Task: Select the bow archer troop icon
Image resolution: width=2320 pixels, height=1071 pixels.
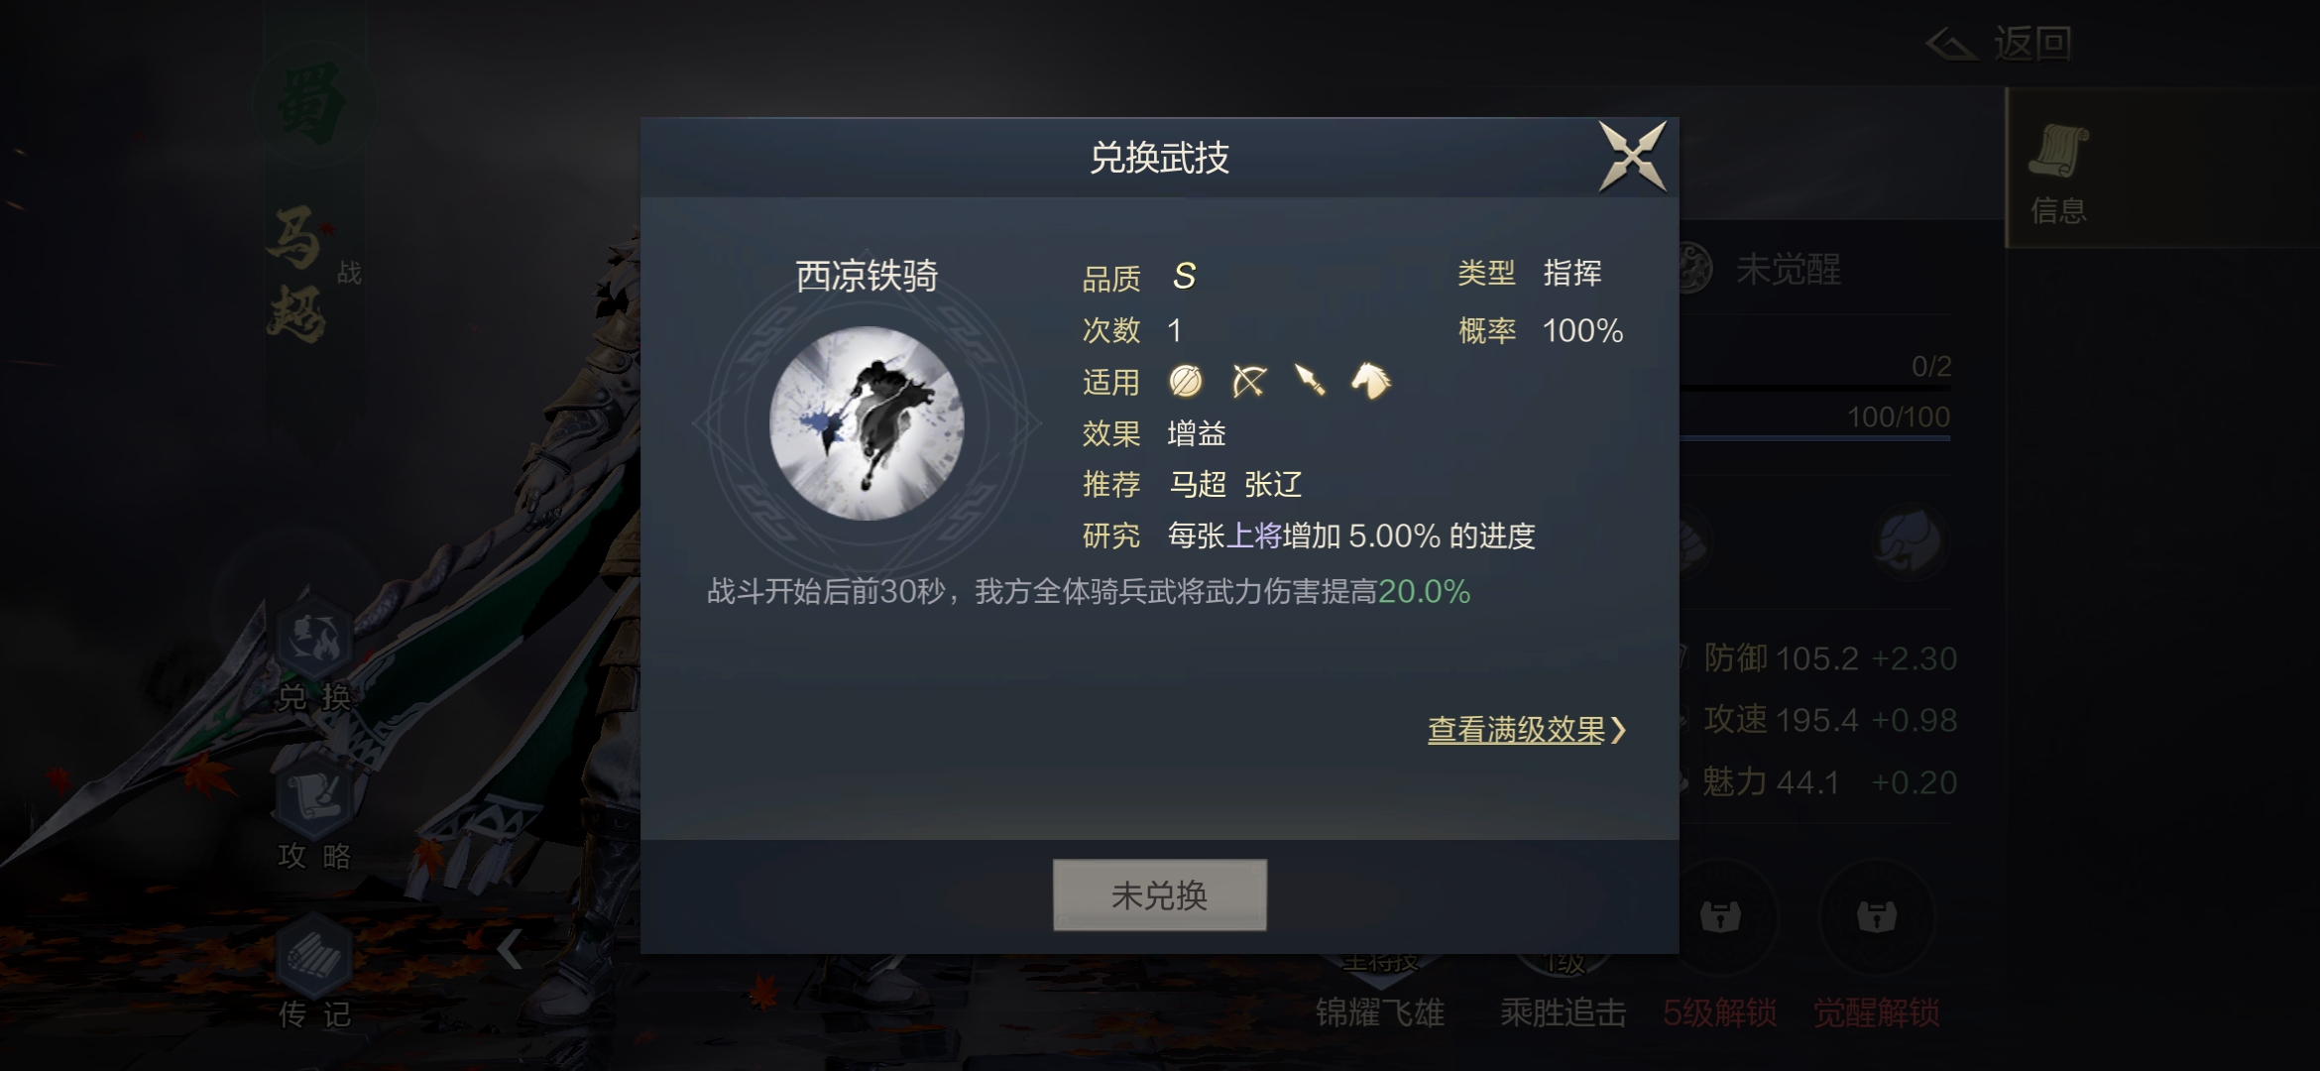Action: pos(1249,381)
